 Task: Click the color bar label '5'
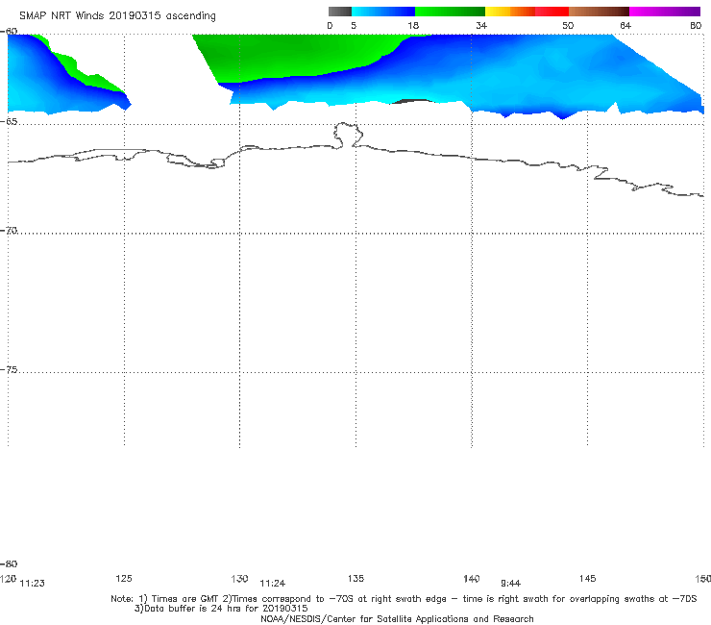click(x=354, y=25)
